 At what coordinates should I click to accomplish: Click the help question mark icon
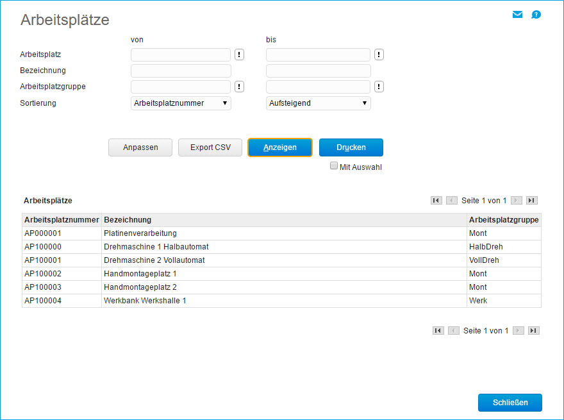point(536,14)
